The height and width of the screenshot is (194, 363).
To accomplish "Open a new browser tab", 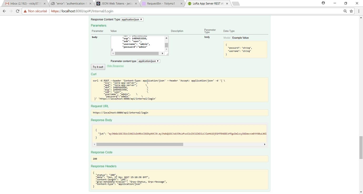I will (236, 4).
